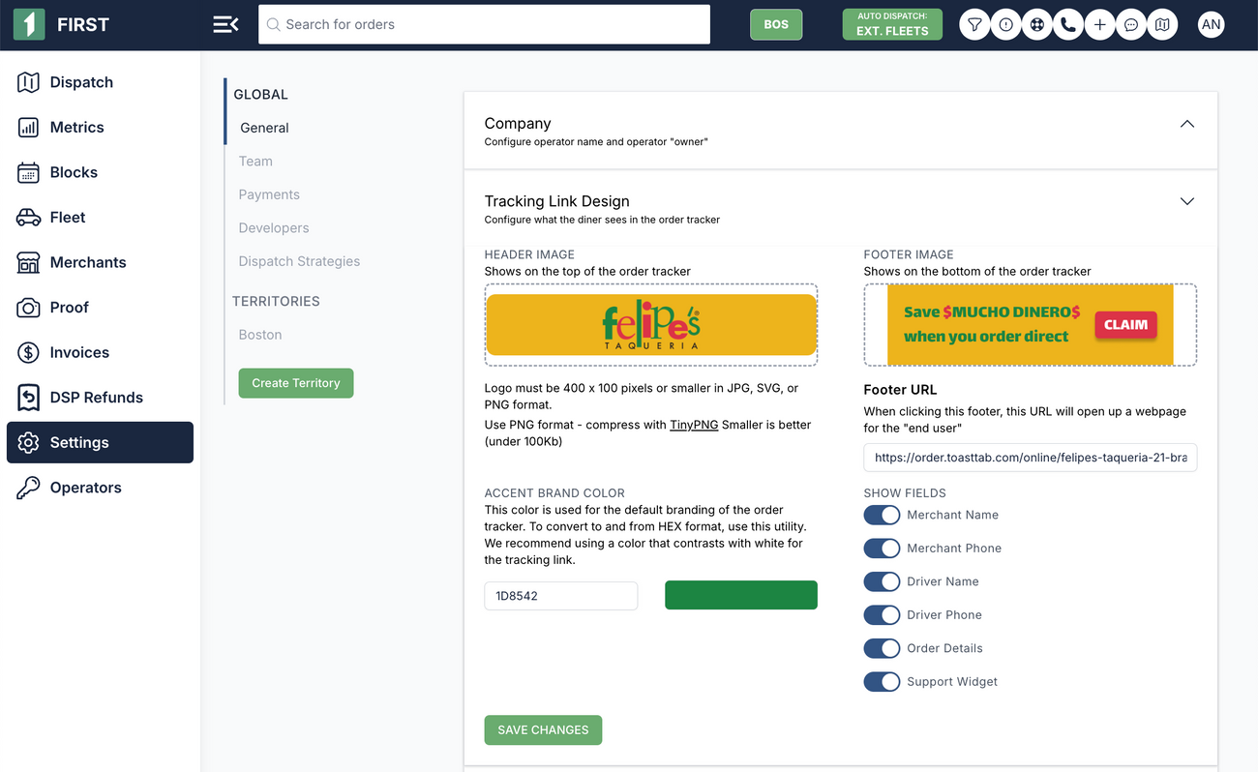Screen dimensions: 1258x772
Task: Click the Blocks calendar icon
Action: tap(28, 172)
